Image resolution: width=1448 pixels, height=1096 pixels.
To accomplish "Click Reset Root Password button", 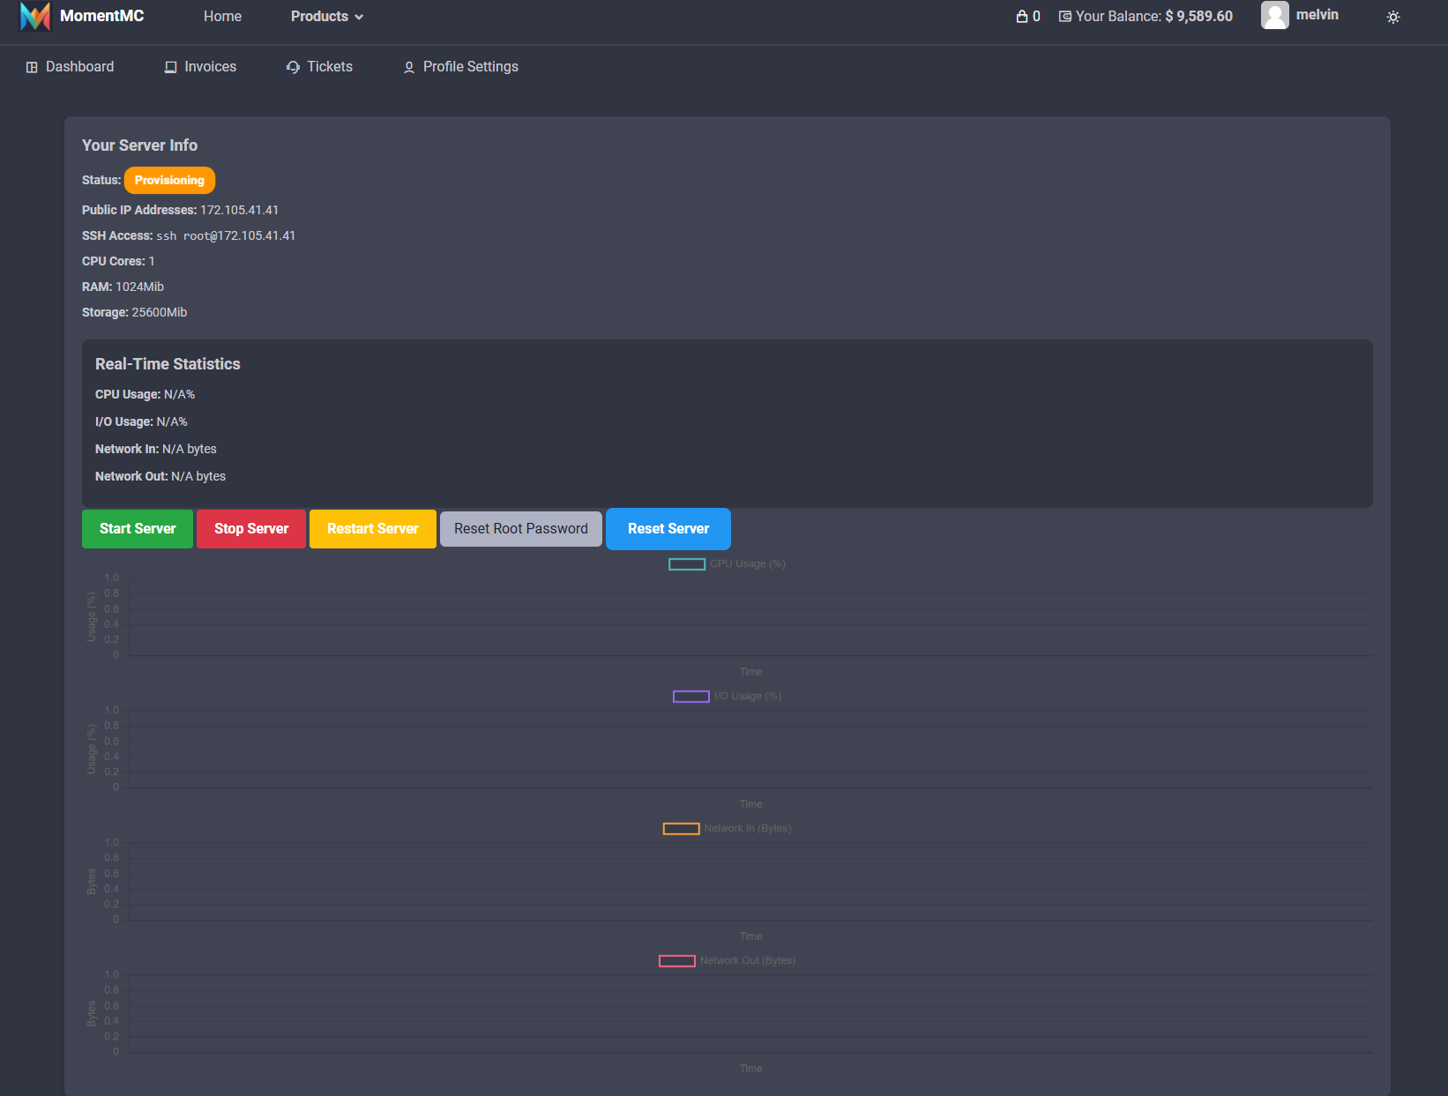I will tap(521, 529).
